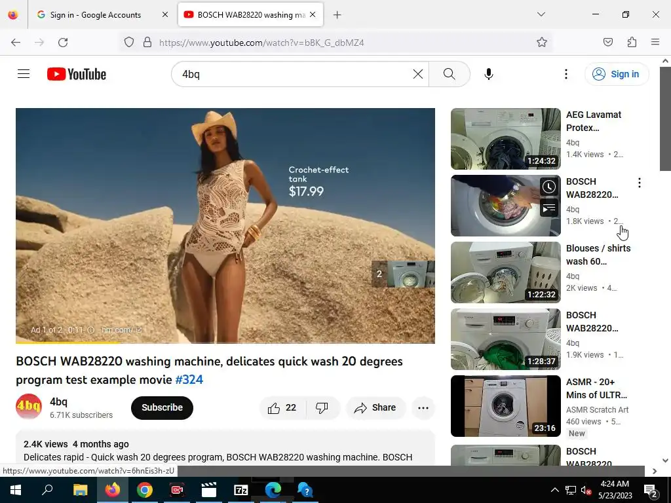Submit search with magnifier button
Viewport: 671px width, 503px height.
[450, 74]
